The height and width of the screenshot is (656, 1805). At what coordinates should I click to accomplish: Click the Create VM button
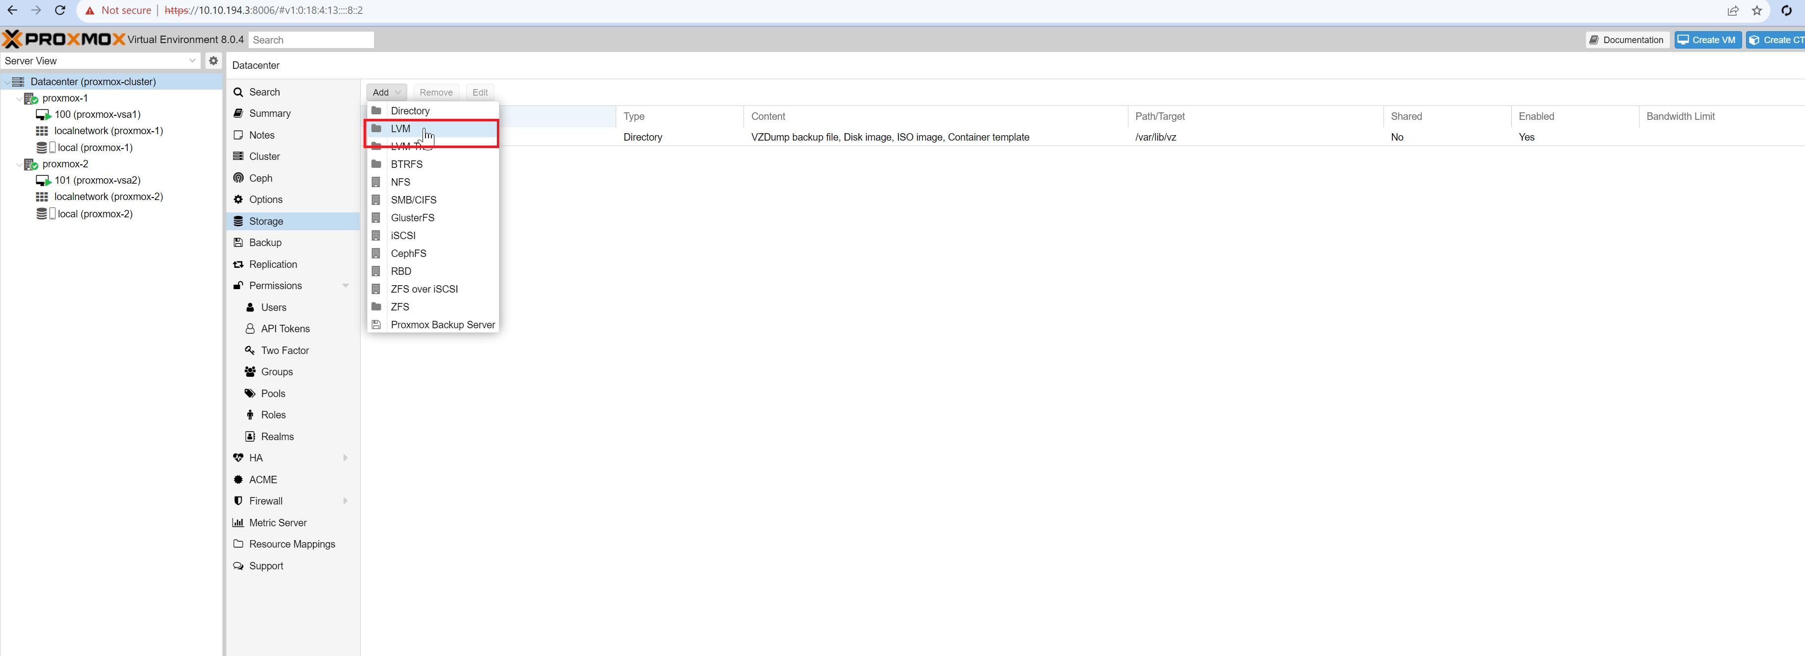[x=1707, y=40]
